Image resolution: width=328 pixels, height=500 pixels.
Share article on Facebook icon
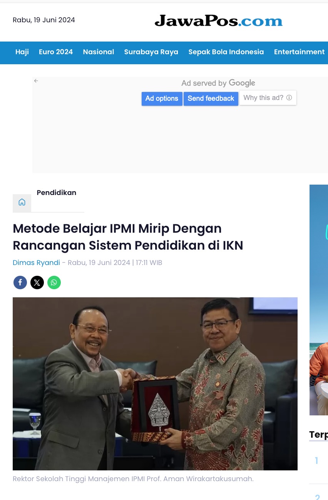[x=20, y=283]
